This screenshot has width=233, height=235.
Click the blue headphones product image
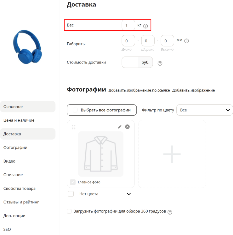[x=27, y=47]
